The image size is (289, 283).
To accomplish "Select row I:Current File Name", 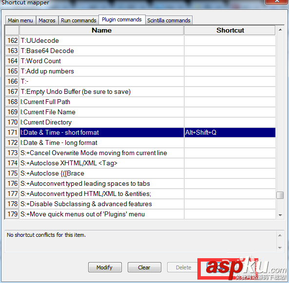I will coord(140,112).
